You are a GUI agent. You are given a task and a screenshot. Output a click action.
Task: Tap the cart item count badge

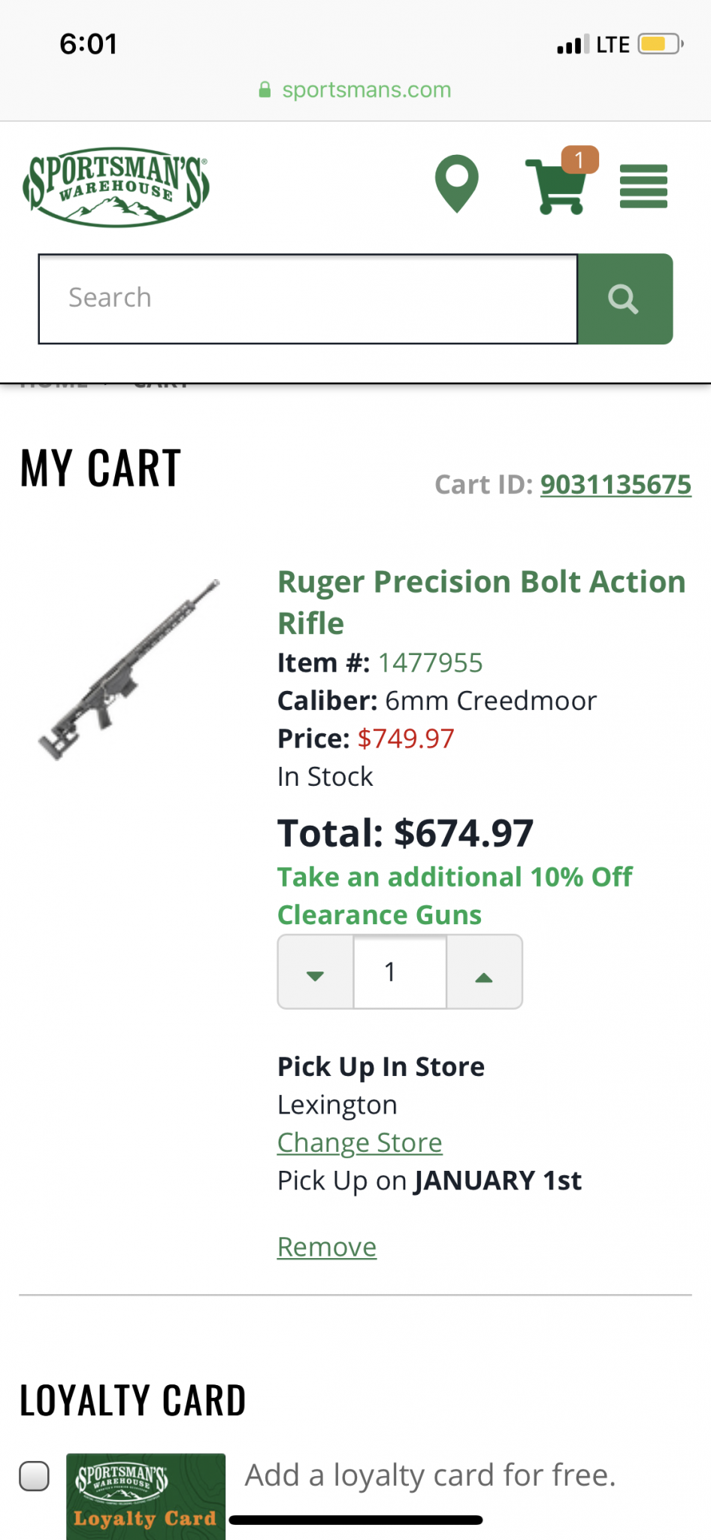(579, 159)
